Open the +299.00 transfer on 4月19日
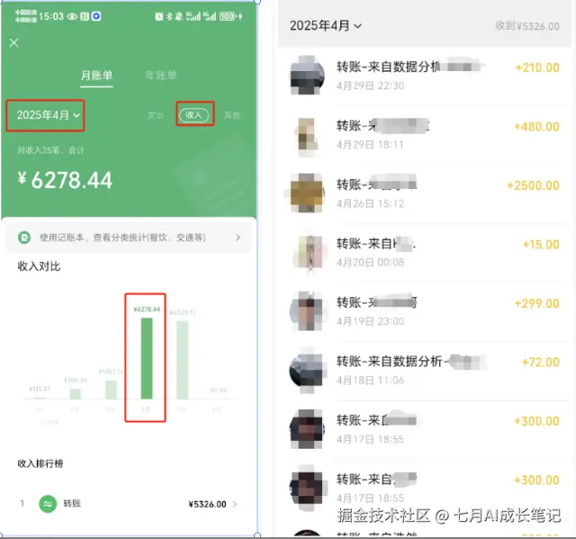Screen dimensions: 576x539 coord(426,311)
